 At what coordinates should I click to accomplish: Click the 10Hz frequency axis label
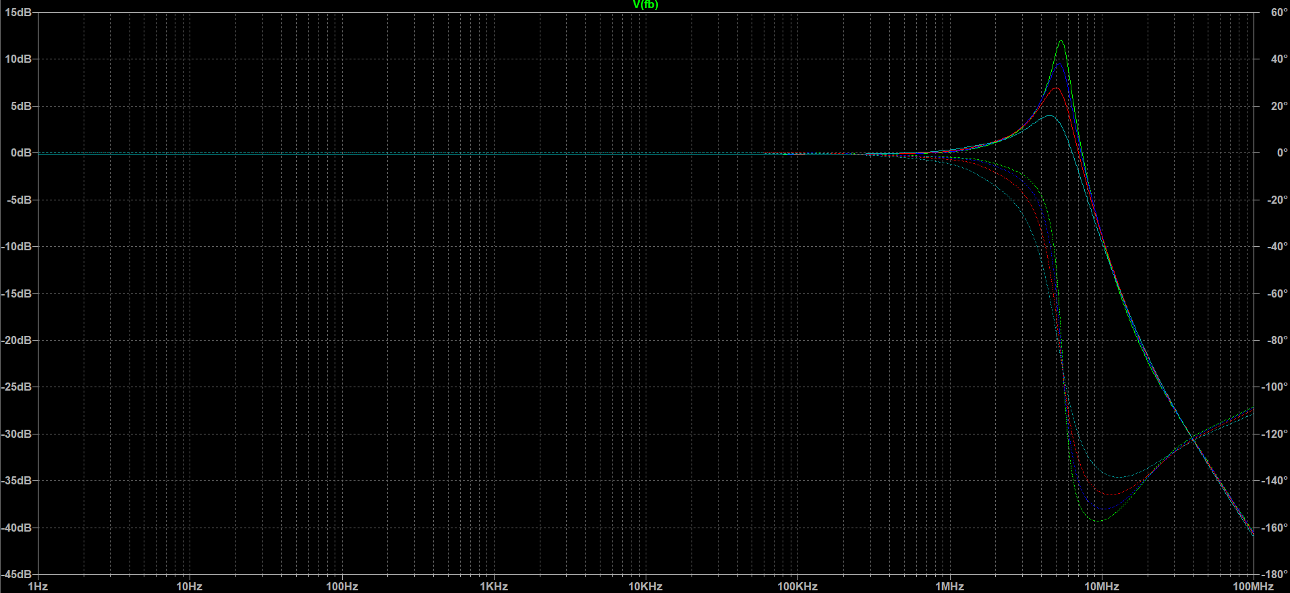[190, 587]
